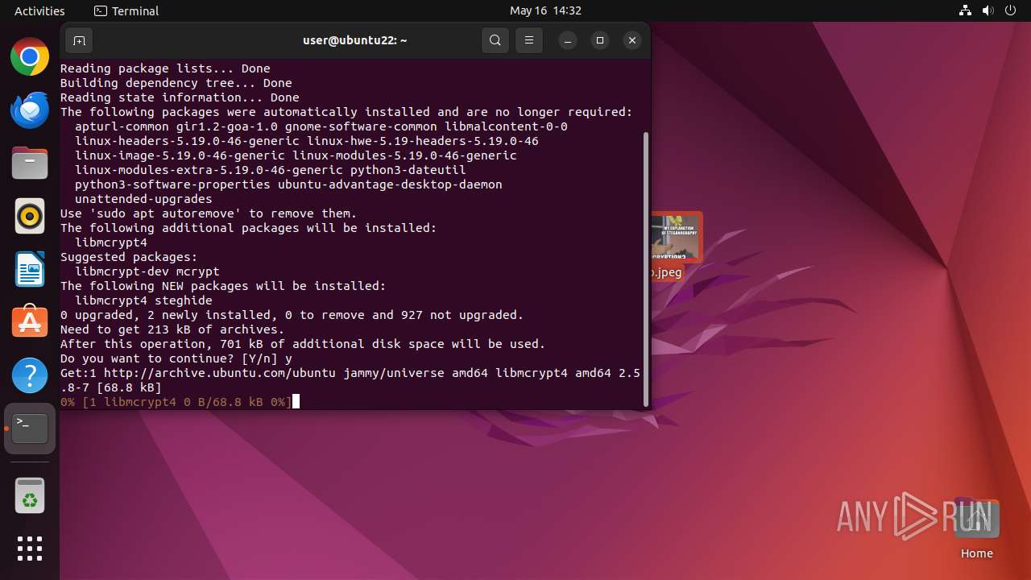Open the Terminal app menu in top bar

tap(126, 10)
